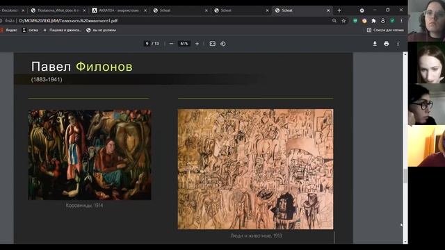The image size is (445, 250).
Task: Open the Пацанка в джинса bookmark
Action: pos(62,30)
